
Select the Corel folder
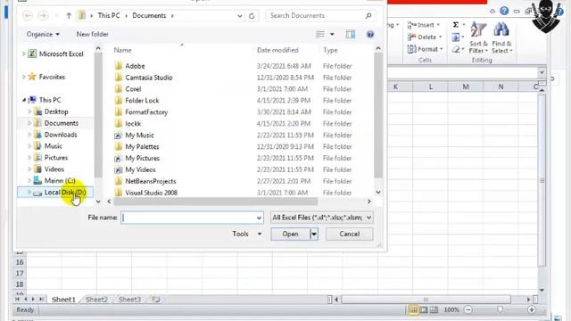click(133, 89)
